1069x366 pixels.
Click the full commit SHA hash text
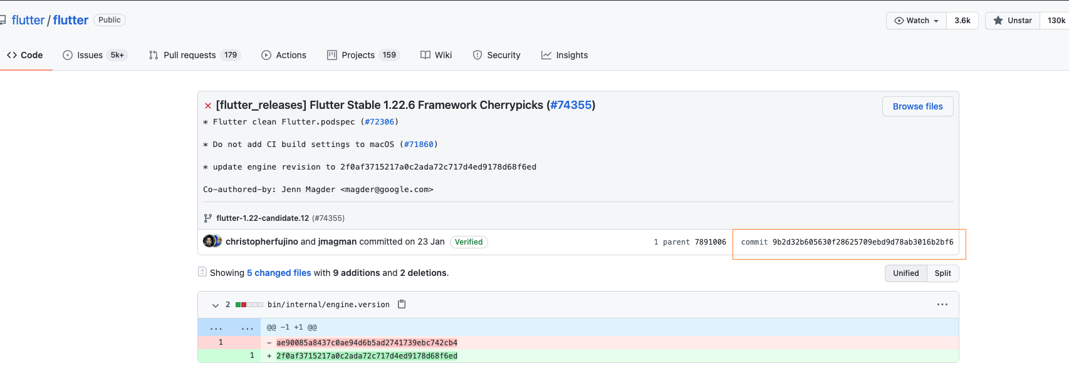tap(863, 242)
